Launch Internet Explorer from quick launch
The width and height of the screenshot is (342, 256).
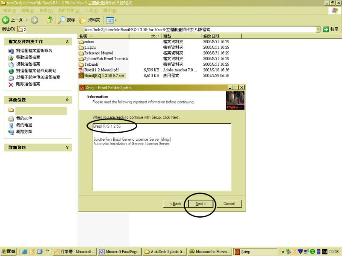click(25, 252)
